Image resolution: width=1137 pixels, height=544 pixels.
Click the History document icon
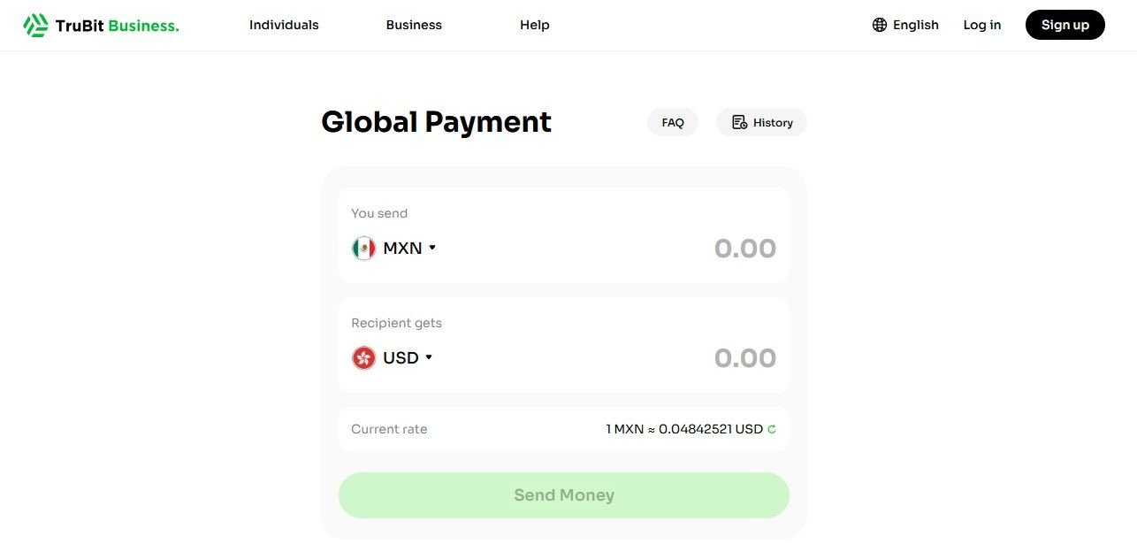click(x=740, y=123)
